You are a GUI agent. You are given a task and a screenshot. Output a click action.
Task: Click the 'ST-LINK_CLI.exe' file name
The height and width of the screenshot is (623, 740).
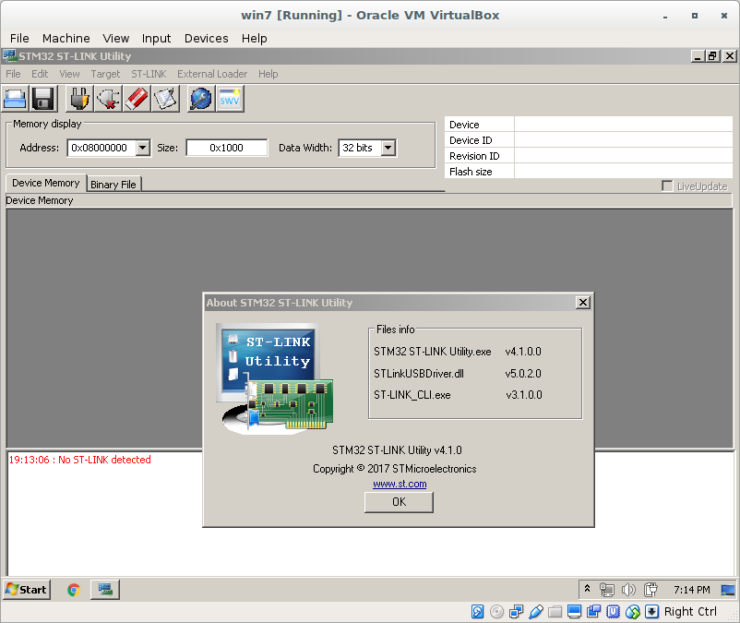tap(412, 395)
